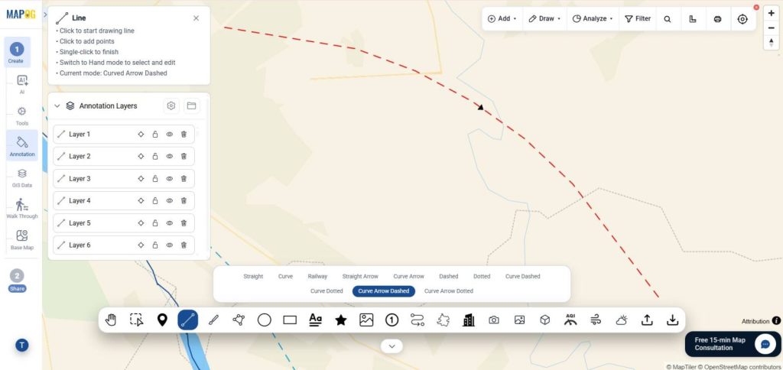Click the upload icon in bottom toolbar

(x=647, y=320)
